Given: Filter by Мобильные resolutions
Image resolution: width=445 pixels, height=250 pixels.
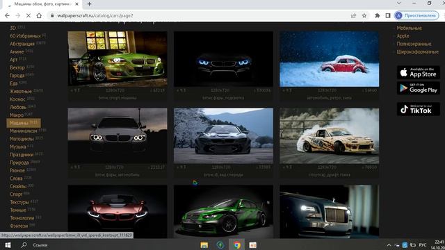Looking at the screenshot, I should click(x=409, y=28).
